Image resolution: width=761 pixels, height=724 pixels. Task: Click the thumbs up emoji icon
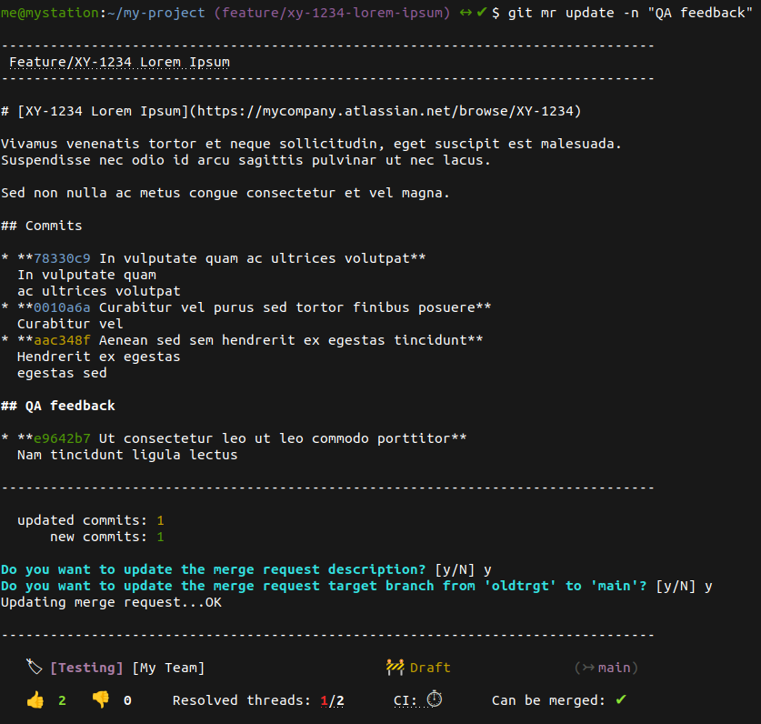pyautogui.click(x=35, y=700)
